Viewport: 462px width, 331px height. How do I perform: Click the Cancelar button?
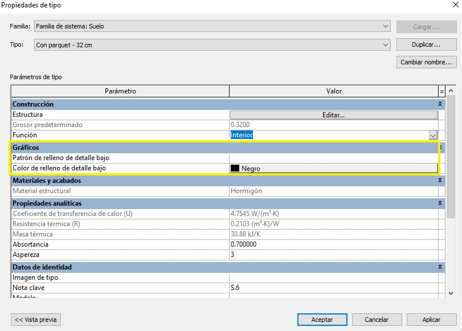377,320
